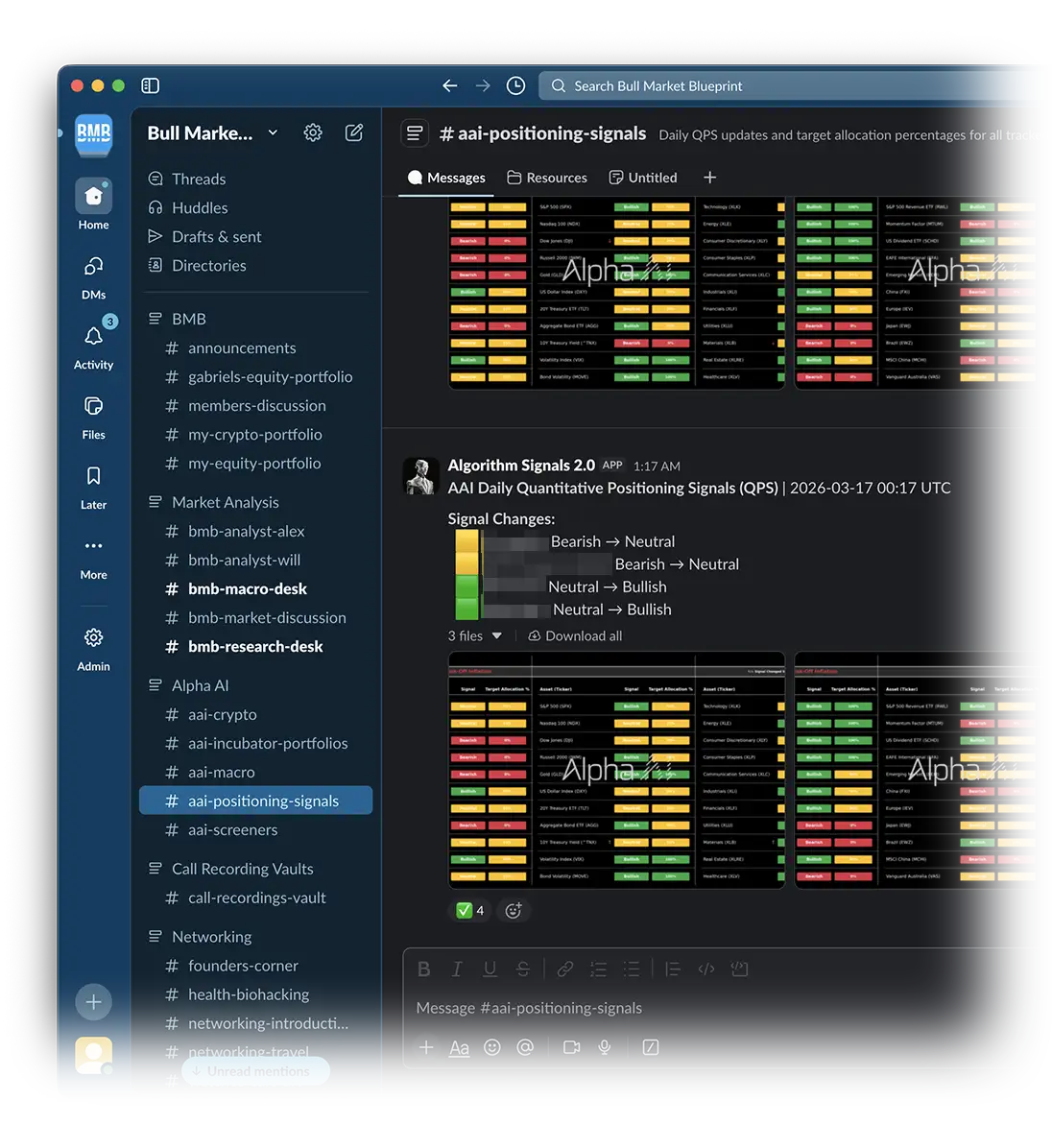The image size is (1052, 1148).
Task: Open Threads
Action: point(199,179)
